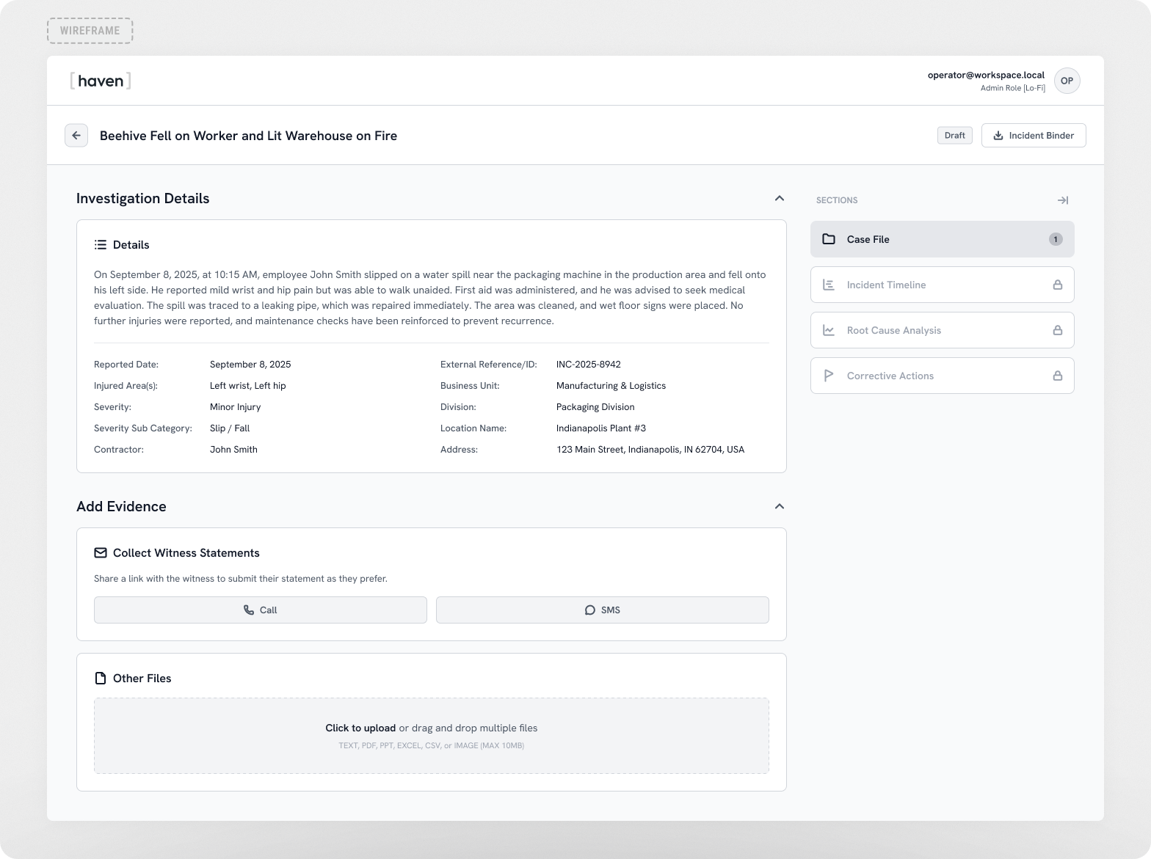
Task: Click the Packaging Division value
Action: (x=595, y=407)
